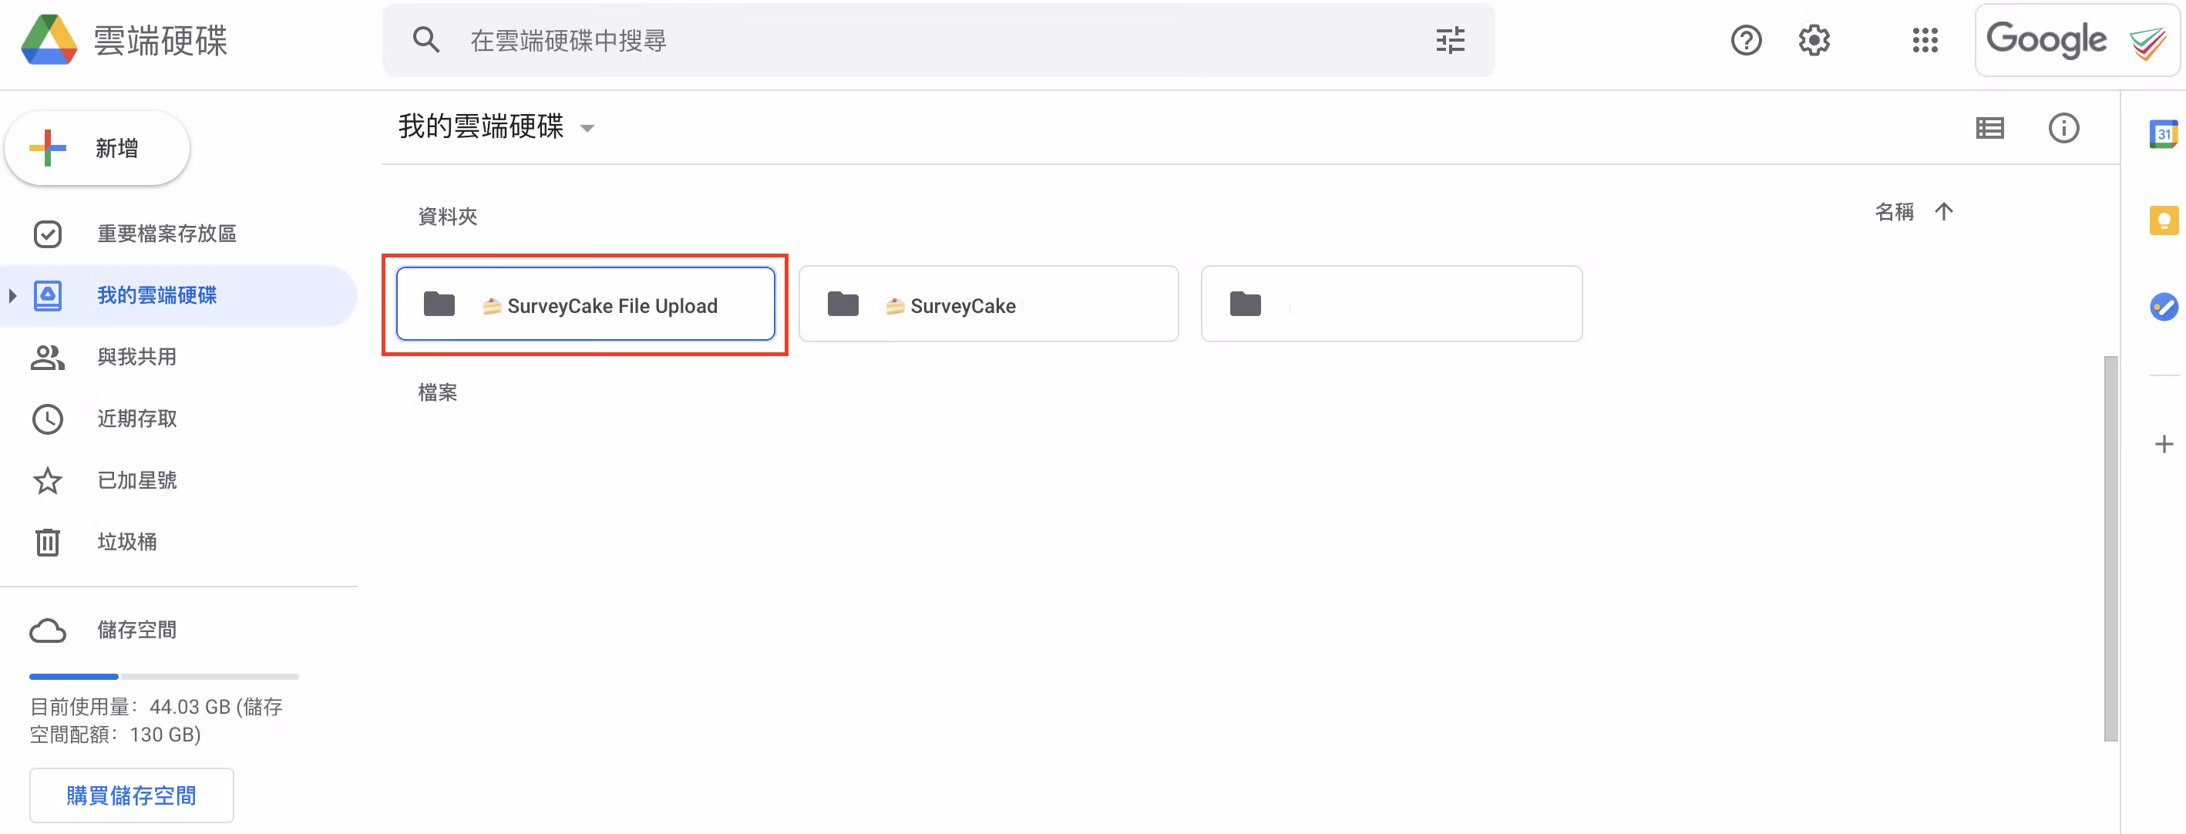Open the settings gear icon

point(1814,40)
